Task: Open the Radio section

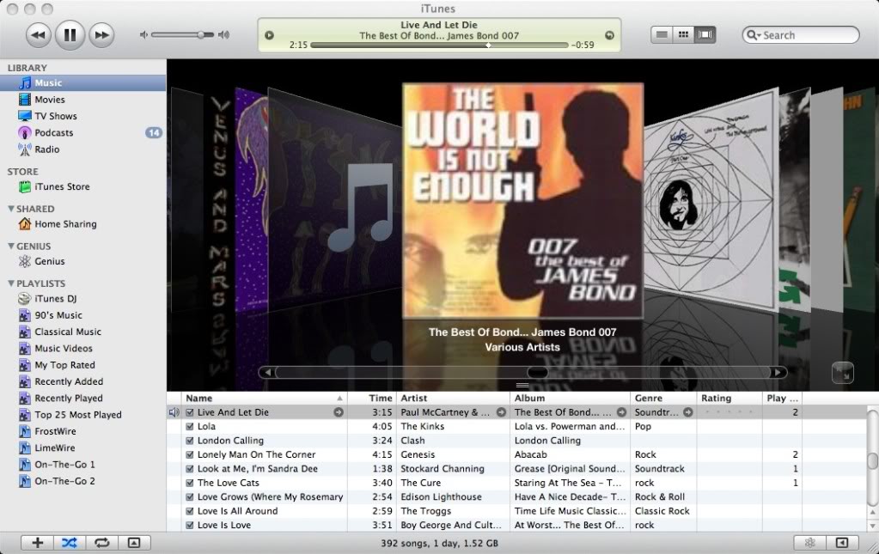Action: [x=83, y=149]
